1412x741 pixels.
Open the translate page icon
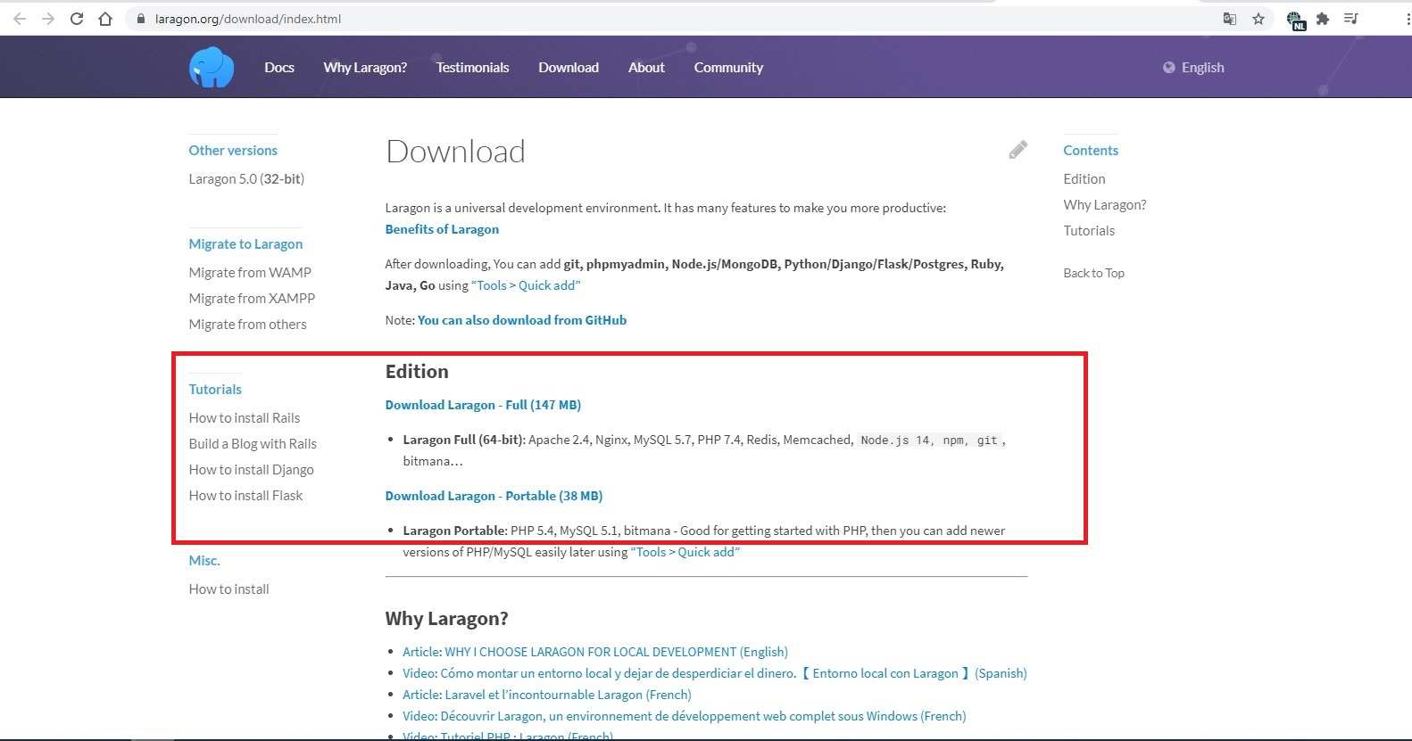[1230, 19]
